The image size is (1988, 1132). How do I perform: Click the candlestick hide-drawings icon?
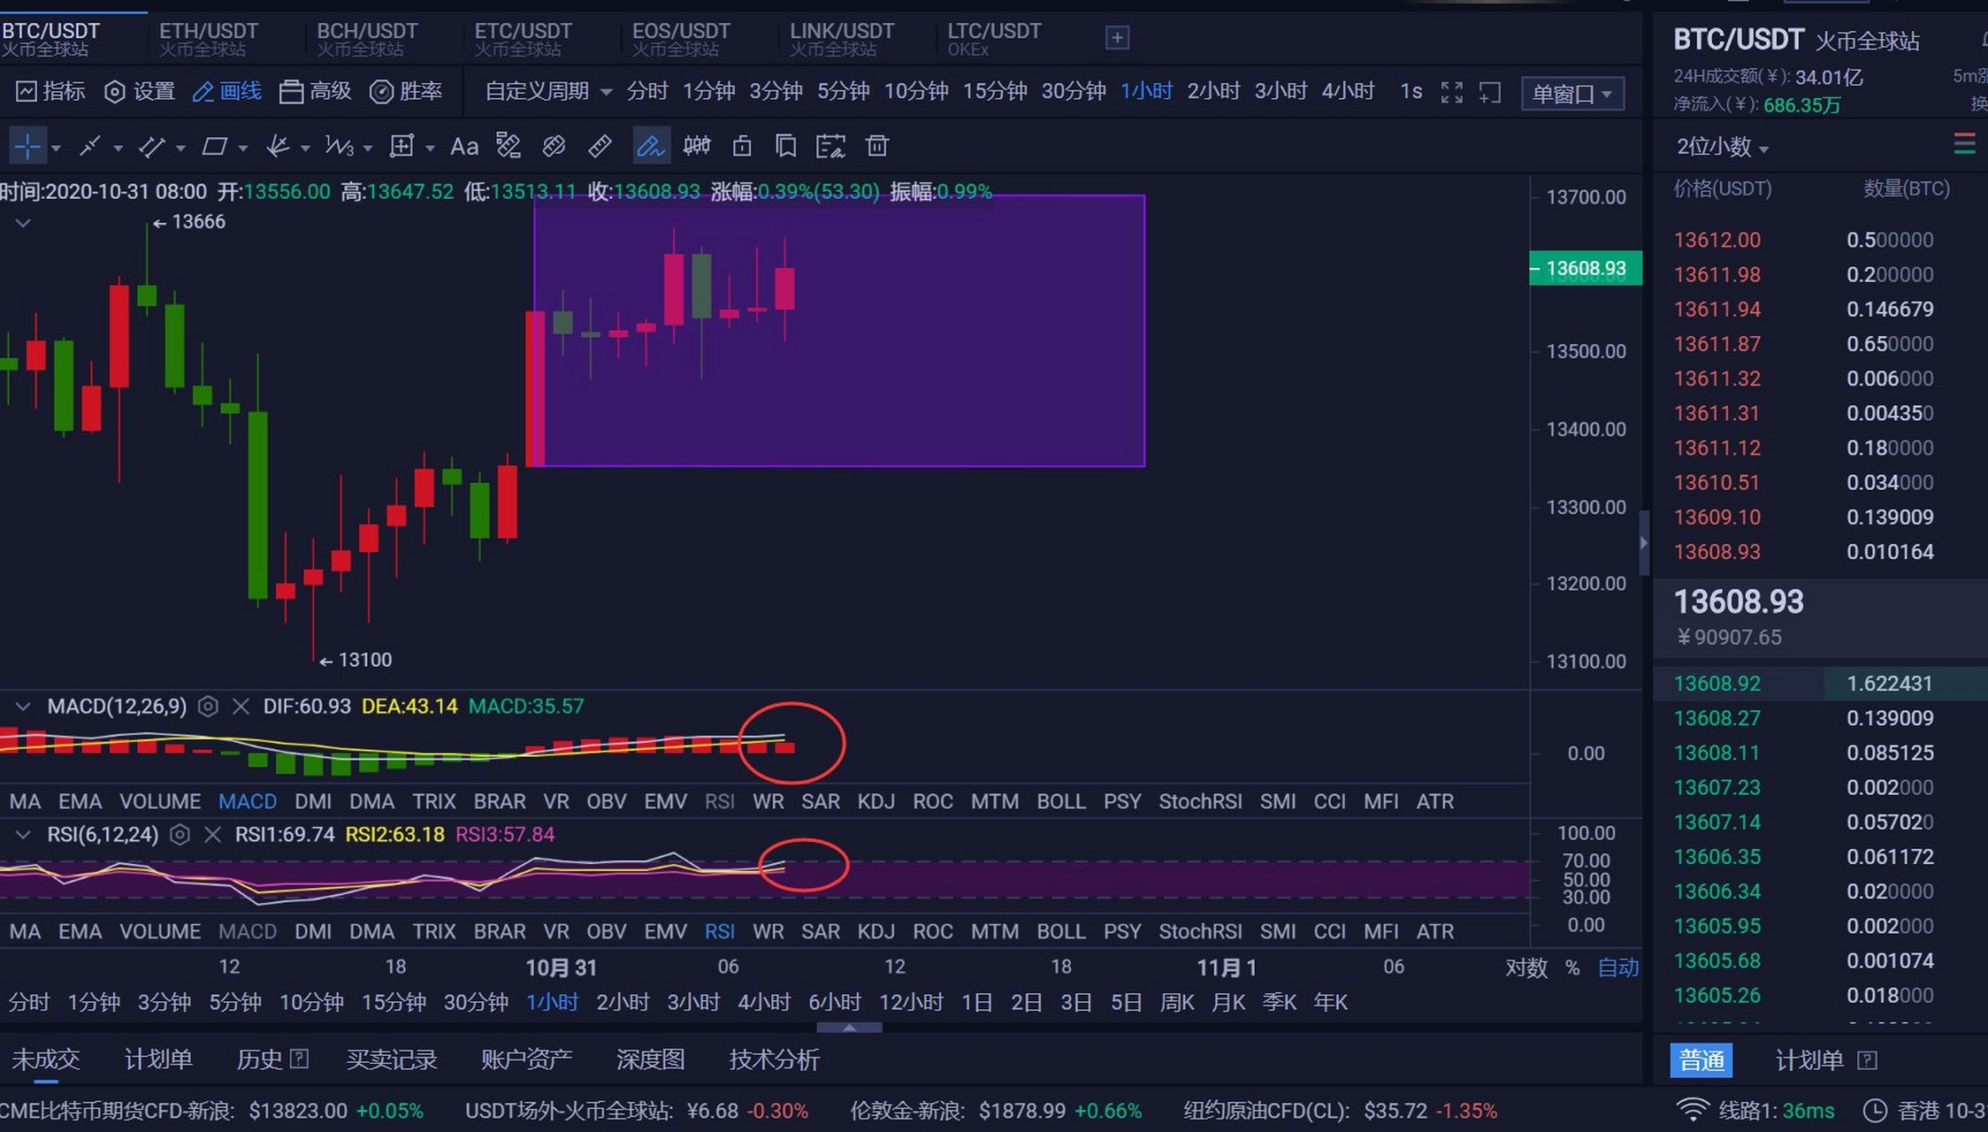click(x=697, y=146)
